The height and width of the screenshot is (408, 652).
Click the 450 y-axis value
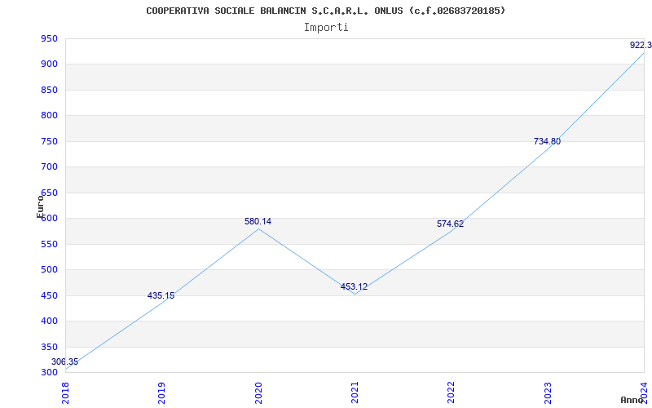(49, 295)
